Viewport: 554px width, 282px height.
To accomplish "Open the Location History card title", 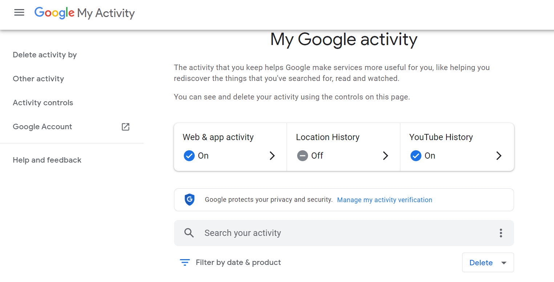I will tap(328, 137).
